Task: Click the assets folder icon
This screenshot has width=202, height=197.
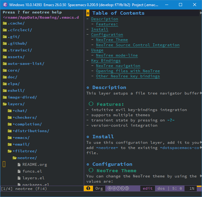Action: coord(5,57)
